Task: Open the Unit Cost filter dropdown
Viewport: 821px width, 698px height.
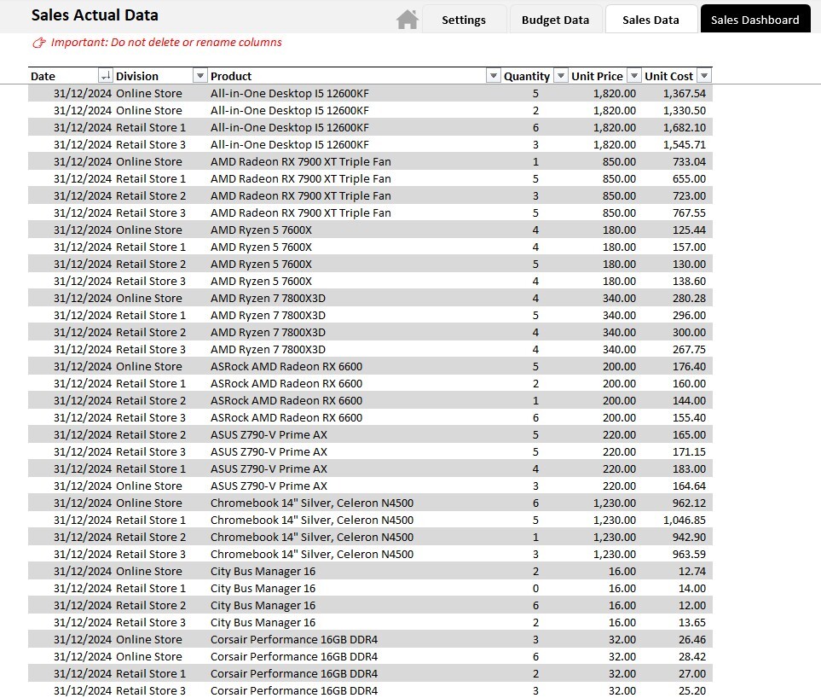Action: point(704,76)
